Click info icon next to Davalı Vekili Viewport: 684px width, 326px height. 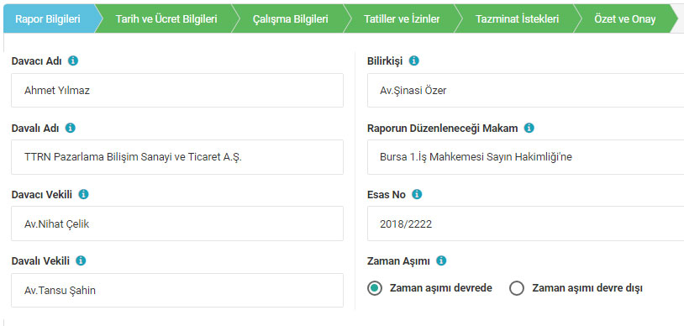(81, 260)
